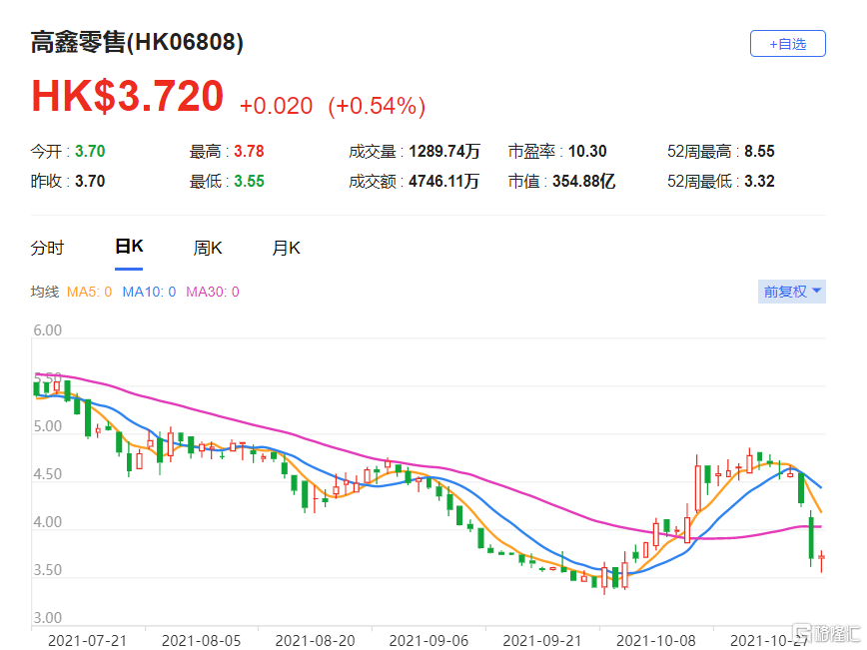This screenshot has width=867, height=650.
Task: Click the 今开 opening price 3.70
Action: click(90, 151)
